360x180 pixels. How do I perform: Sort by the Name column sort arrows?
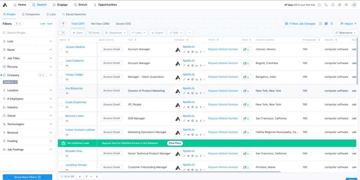tap(69, 40)
